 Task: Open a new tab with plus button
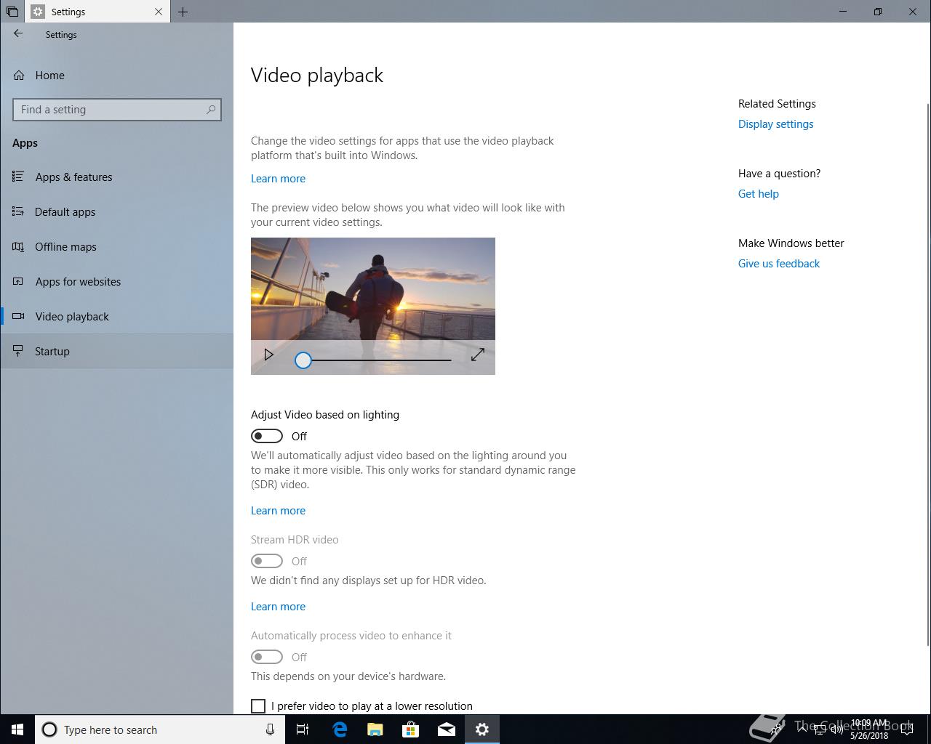click(x=183, y=12)
